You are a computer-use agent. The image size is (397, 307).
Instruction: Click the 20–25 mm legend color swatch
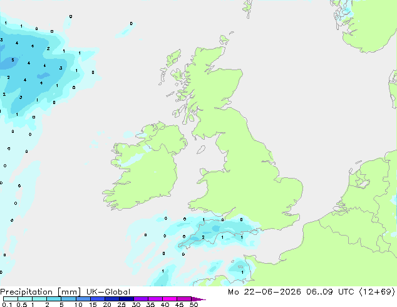[111, 299]
